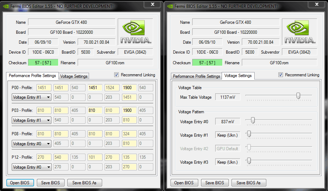328x191 pixels.
Task: Select Voltage Settings tab in the right window
Action: pos(238,76)
